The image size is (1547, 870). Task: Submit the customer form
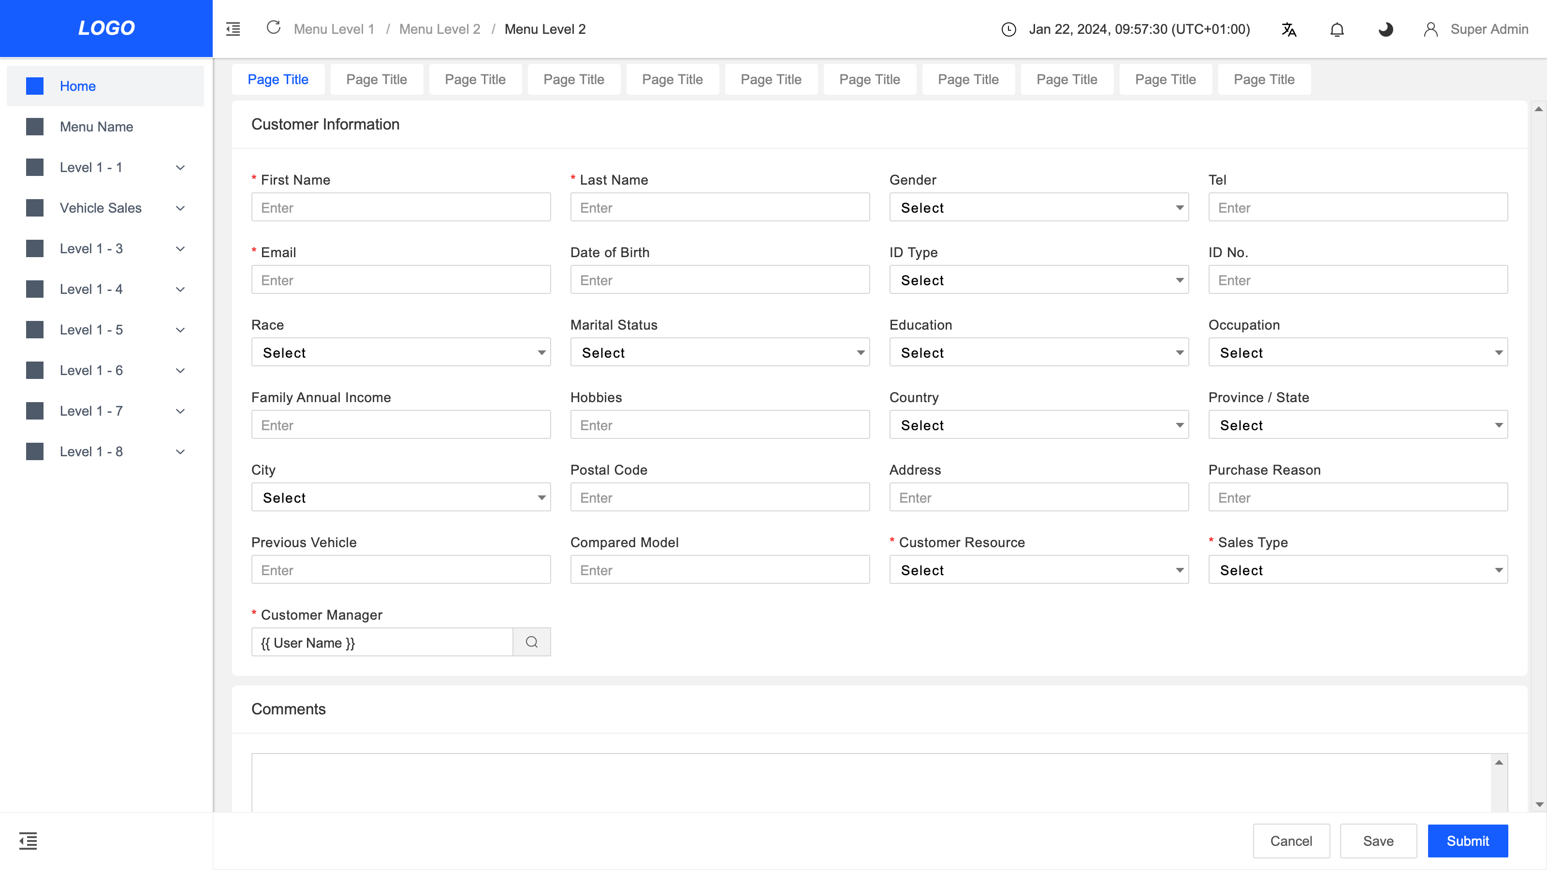1468,841
